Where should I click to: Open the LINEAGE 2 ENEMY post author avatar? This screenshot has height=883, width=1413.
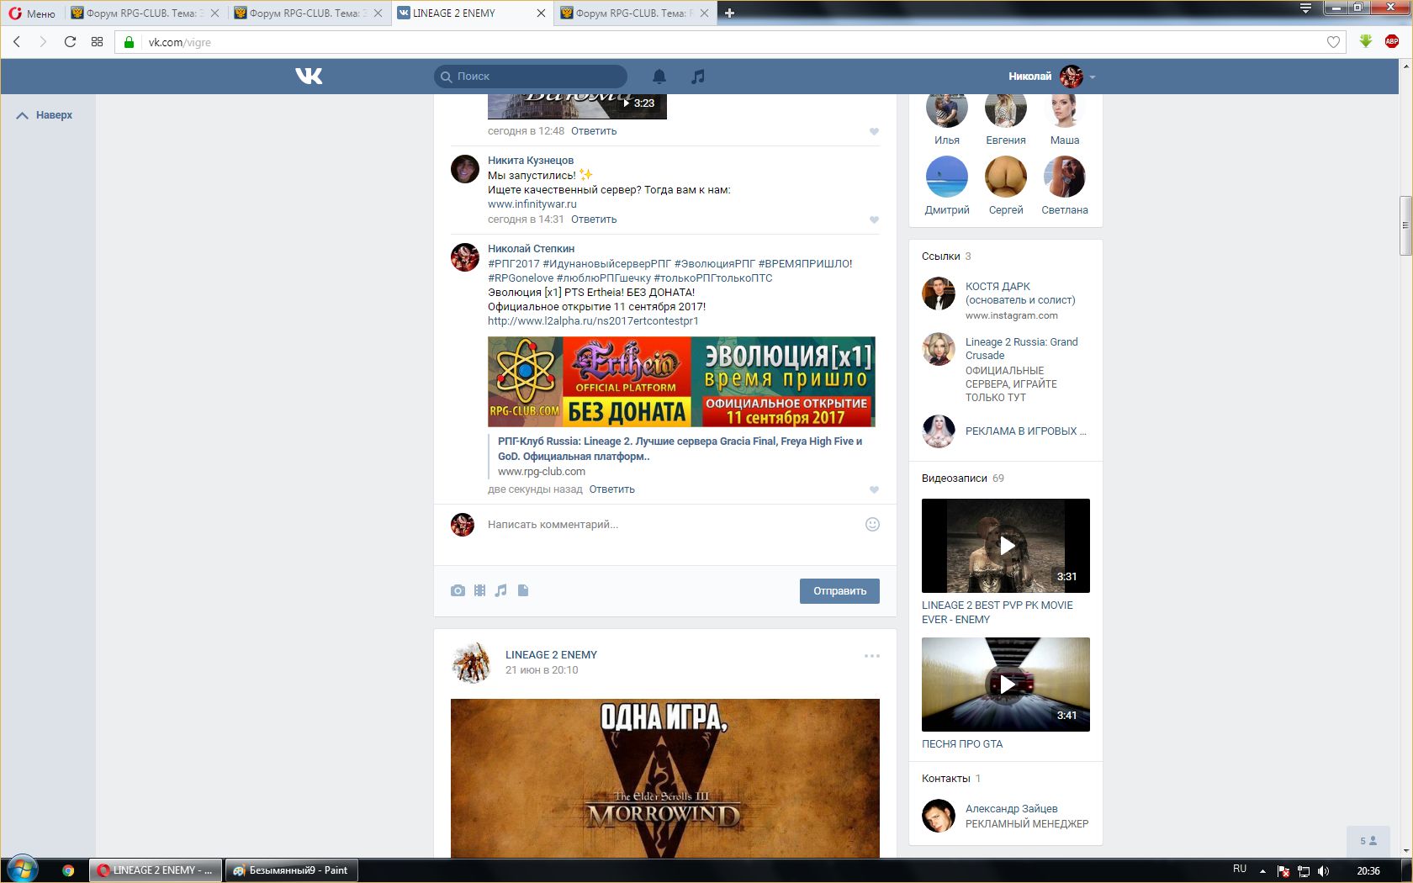[471, 663]
